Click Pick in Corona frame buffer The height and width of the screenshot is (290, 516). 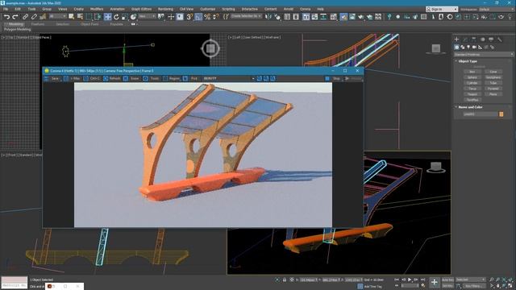191,79
